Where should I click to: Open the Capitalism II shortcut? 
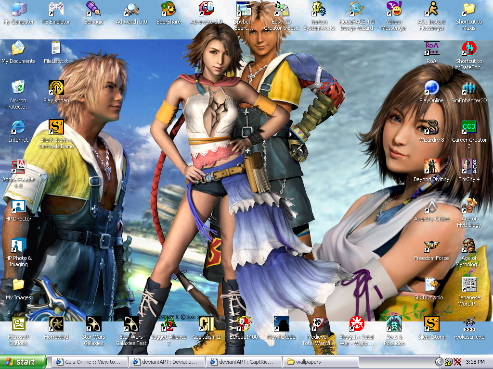click(206, 328)
